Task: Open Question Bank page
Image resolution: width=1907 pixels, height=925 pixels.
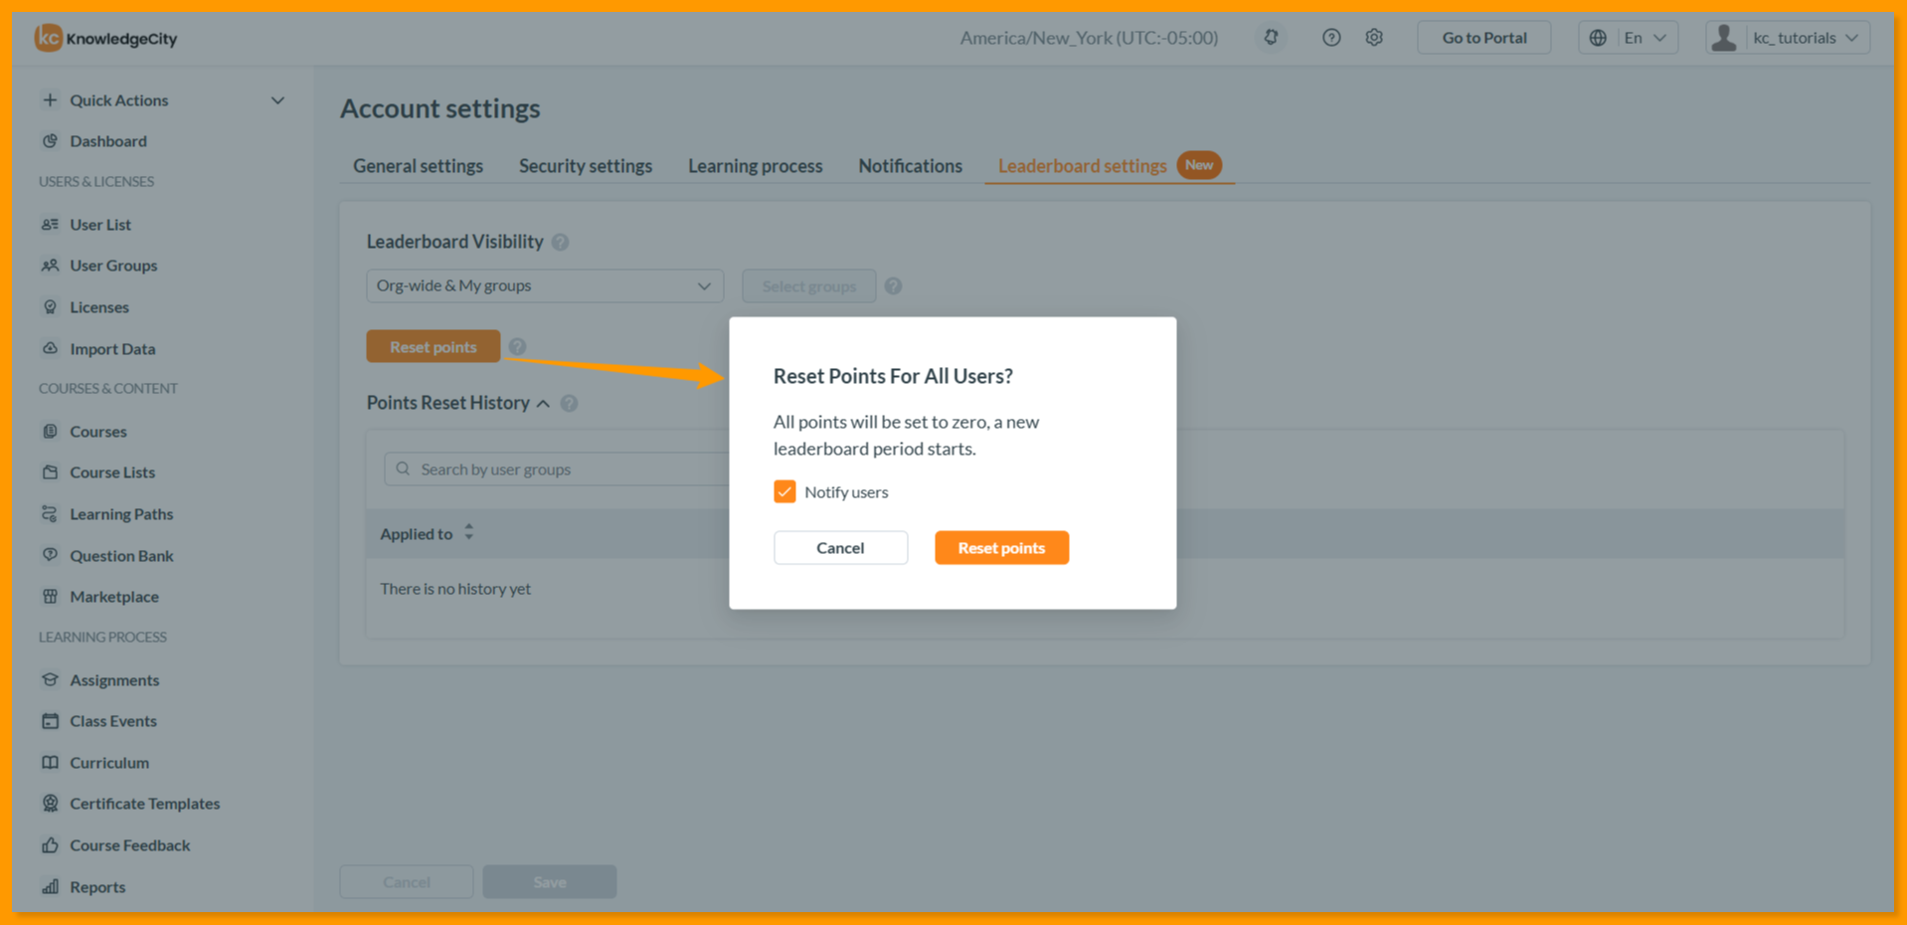Action: coord(121,556)
